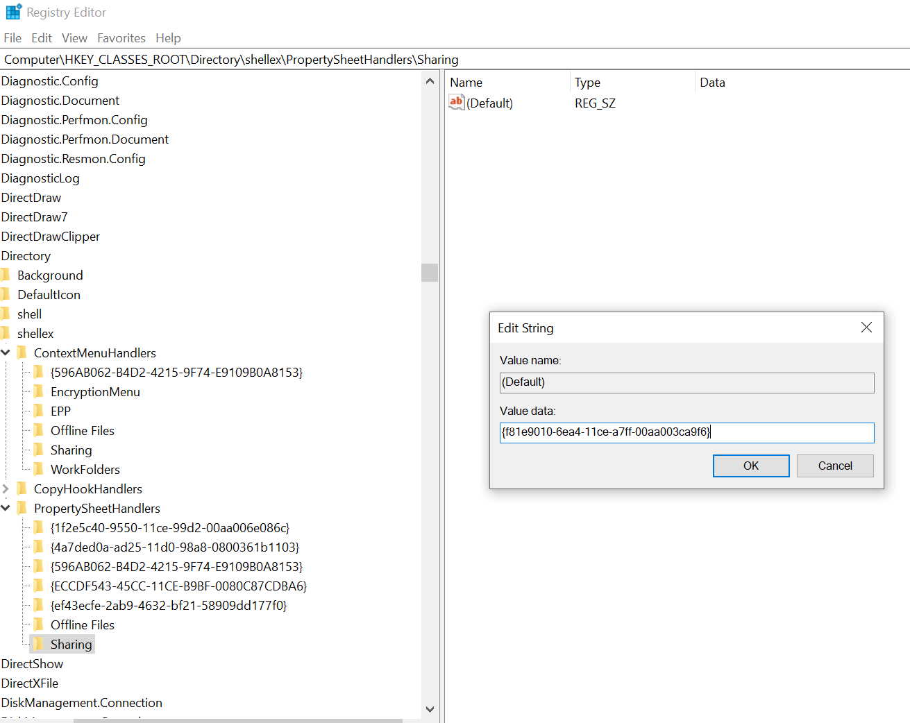Open the Favorites menu

(x=121, y=38)
